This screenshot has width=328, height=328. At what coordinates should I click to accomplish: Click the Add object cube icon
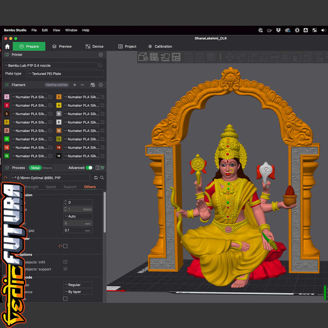pyautogui.click(x=143, y=57)
